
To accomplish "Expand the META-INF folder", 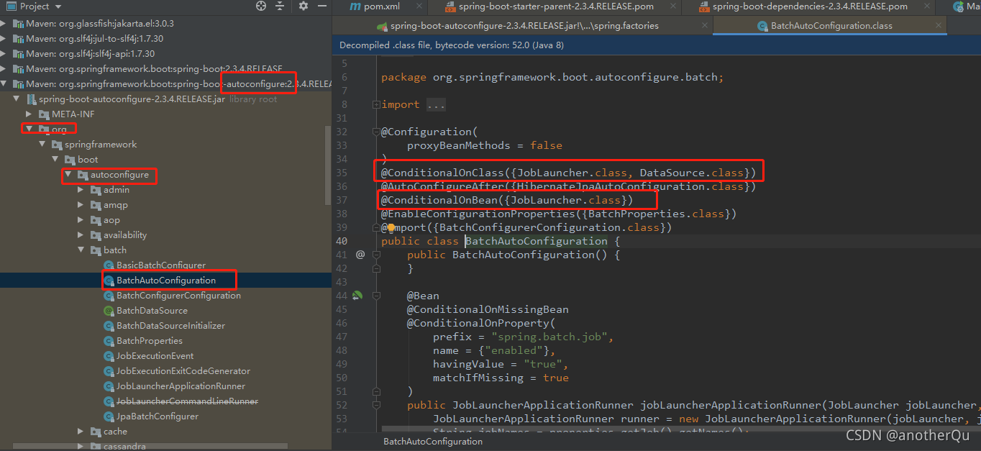I will [x=29, y=114].
